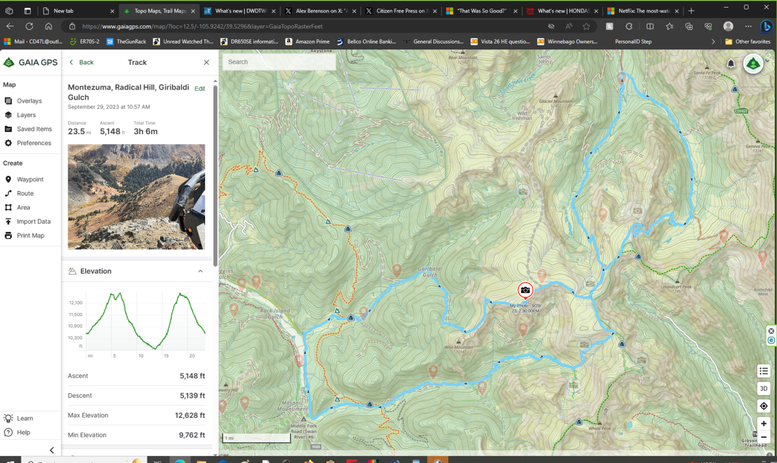Open Browser Essentials heart icon
Screen dimensions: 777x463
point(708,26)
